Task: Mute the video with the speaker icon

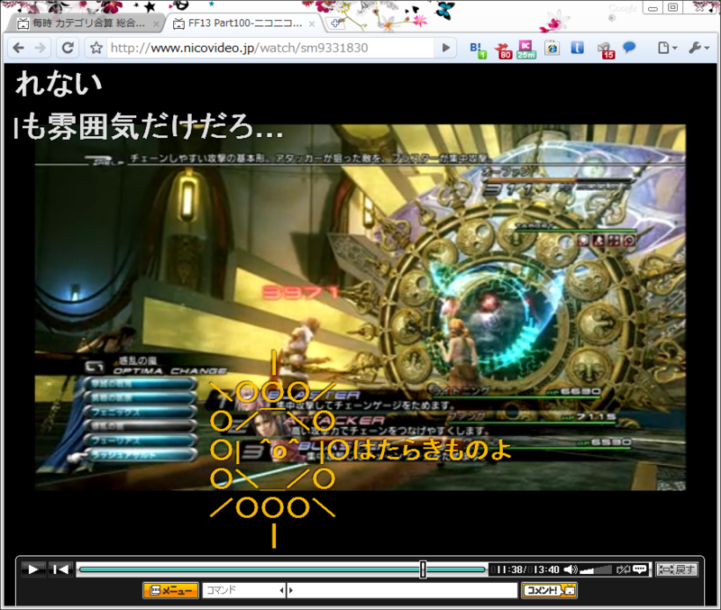Action: [x=570, y=569]
